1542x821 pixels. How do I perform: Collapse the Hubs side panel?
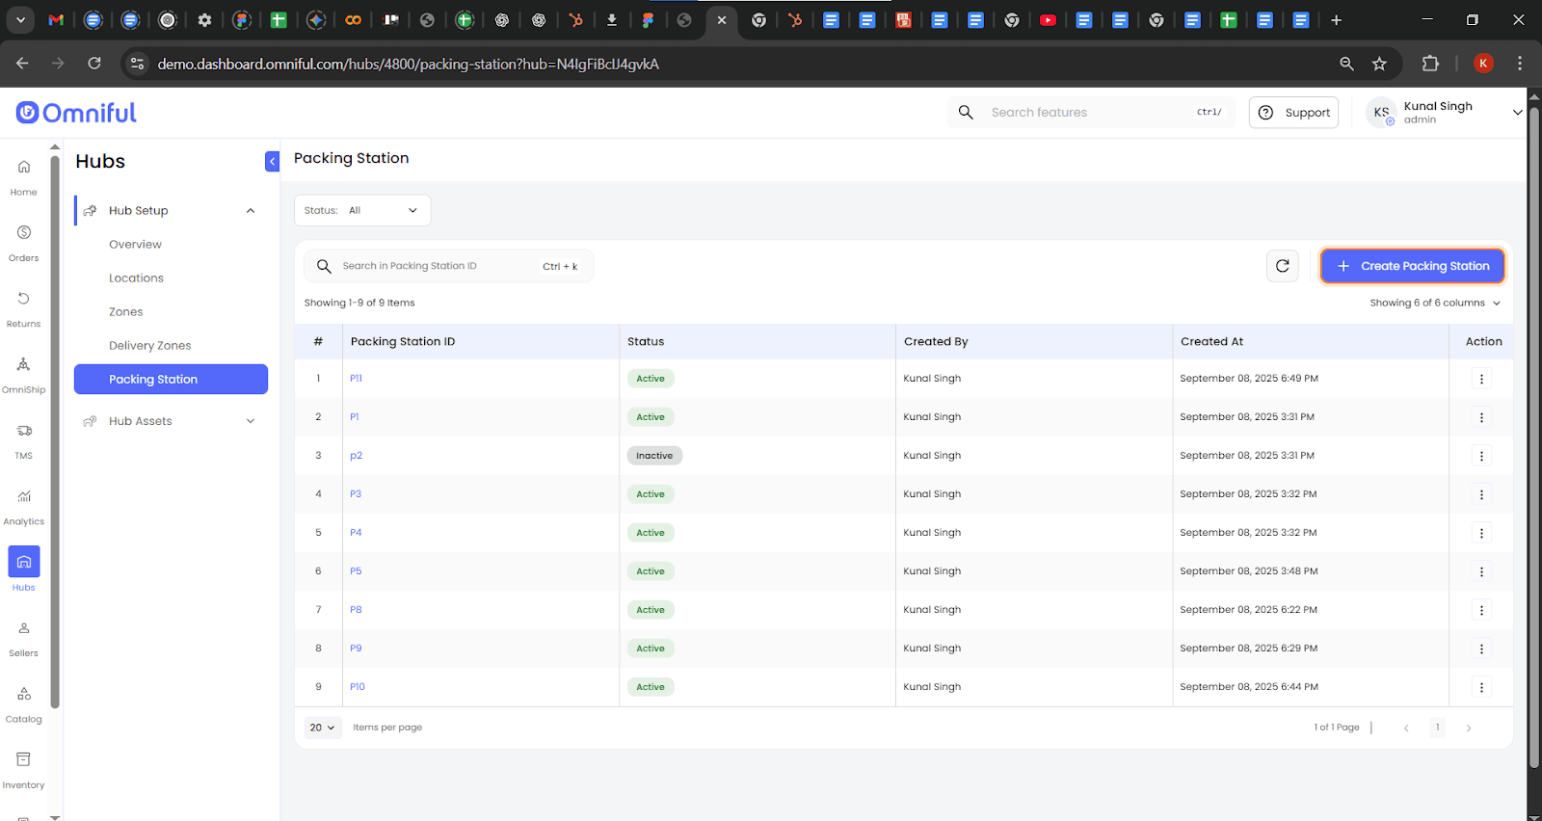[272, 162]
